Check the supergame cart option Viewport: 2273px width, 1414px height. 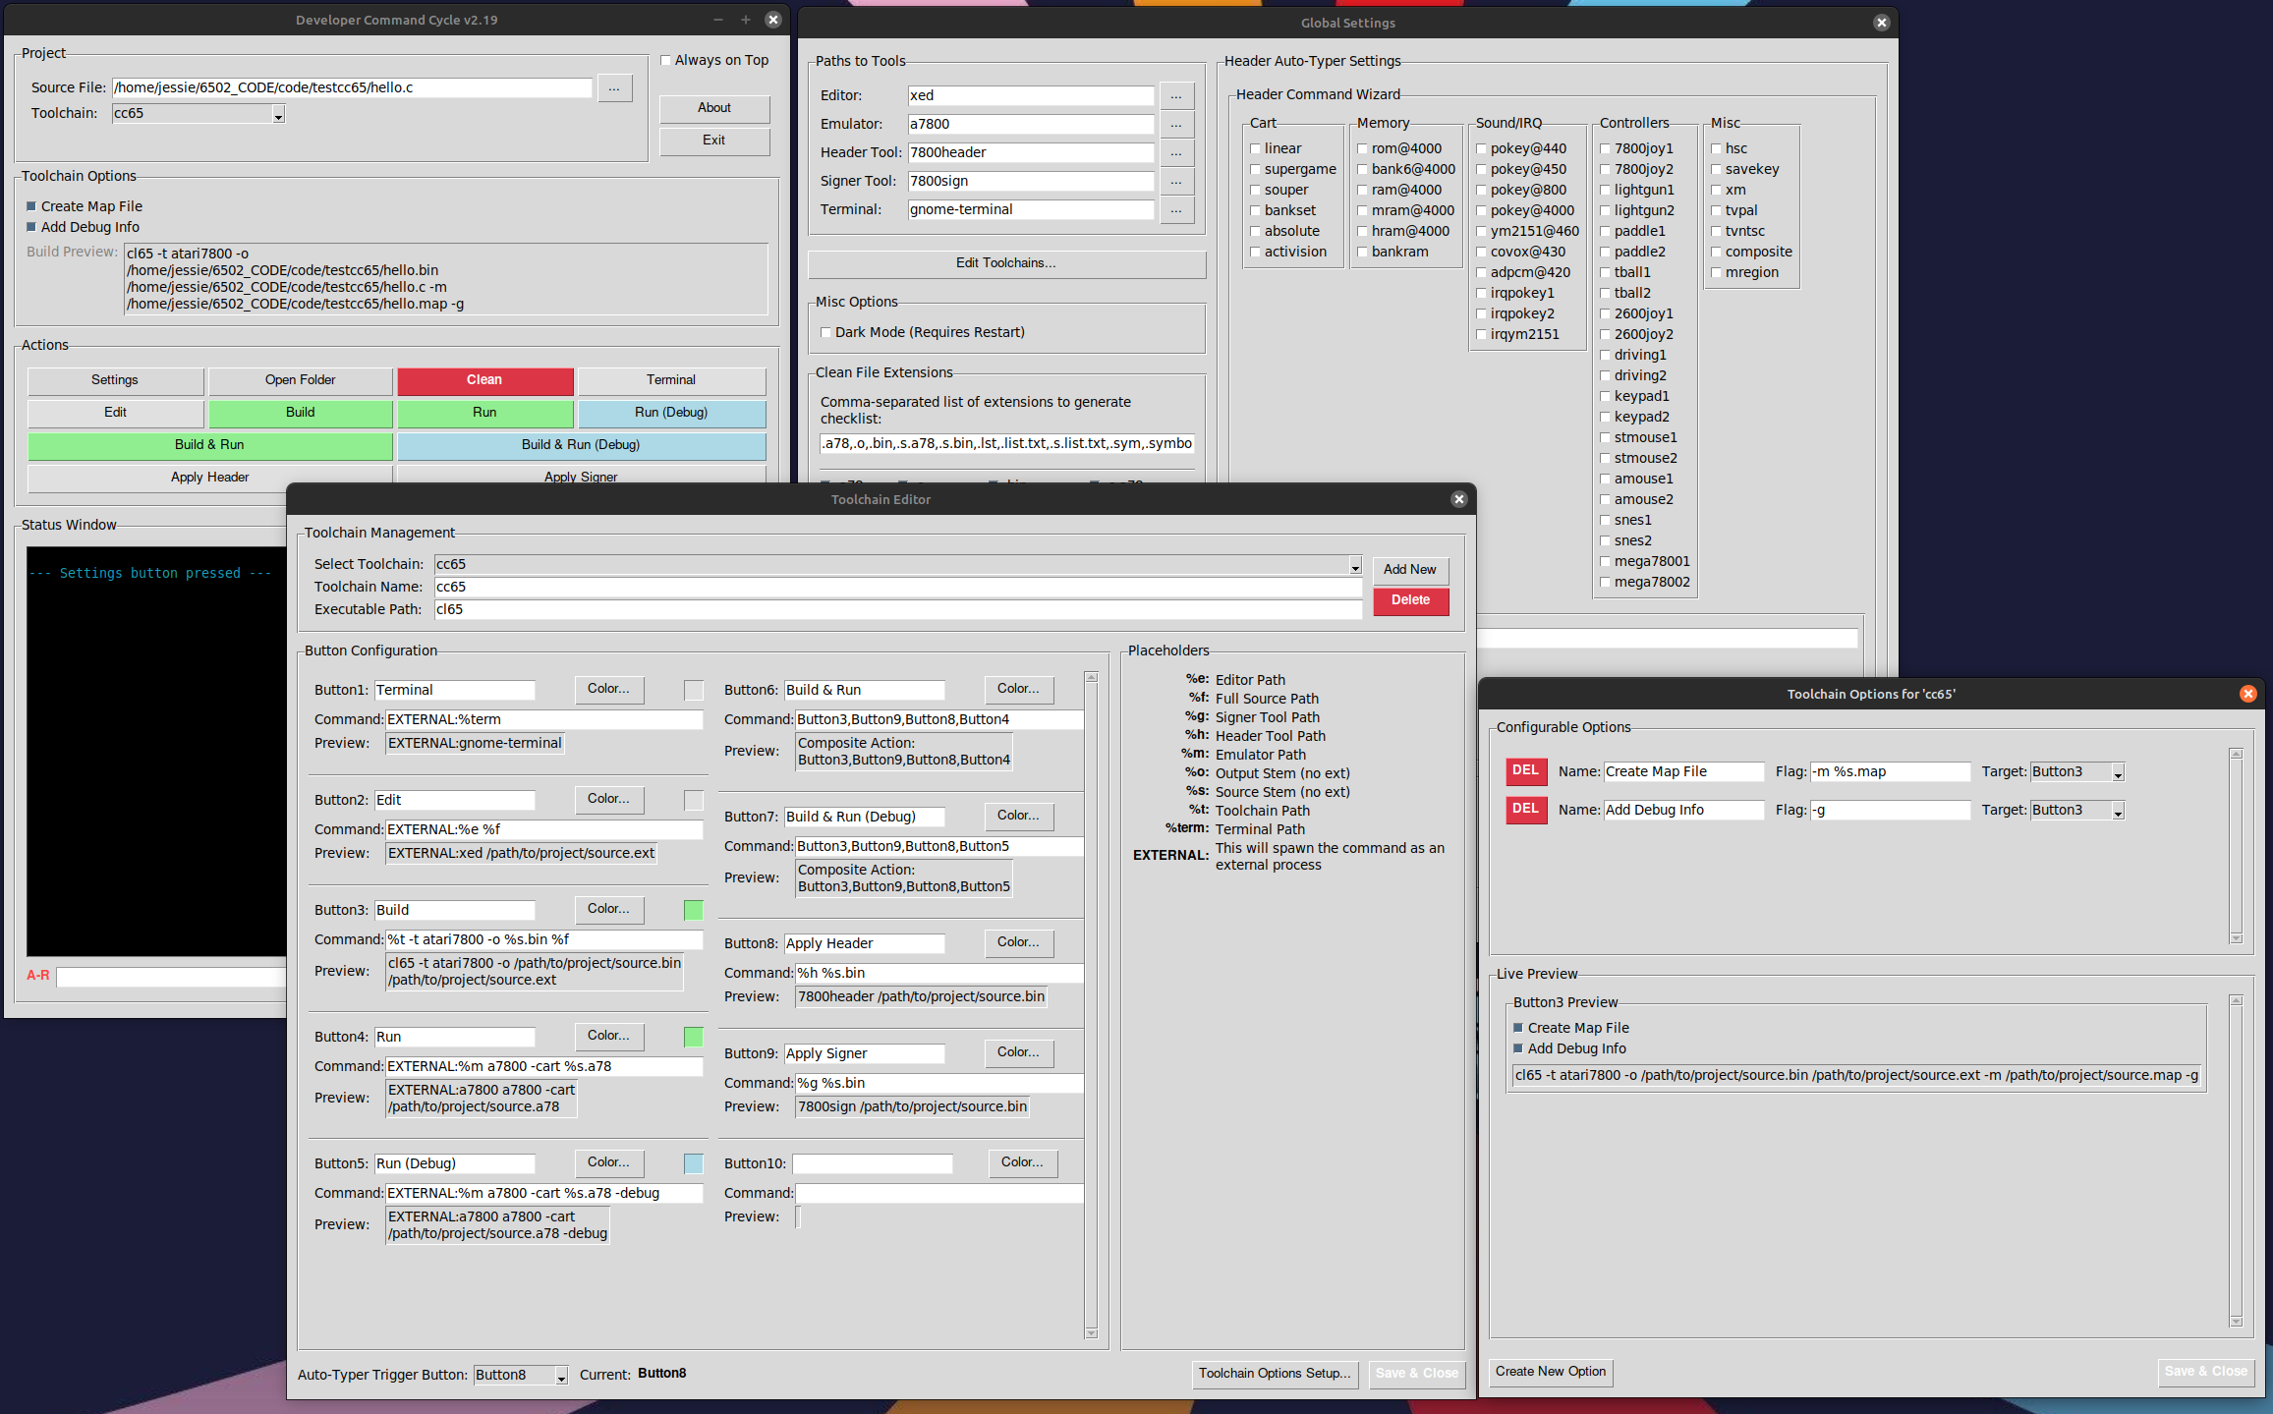coord(1255,169)
